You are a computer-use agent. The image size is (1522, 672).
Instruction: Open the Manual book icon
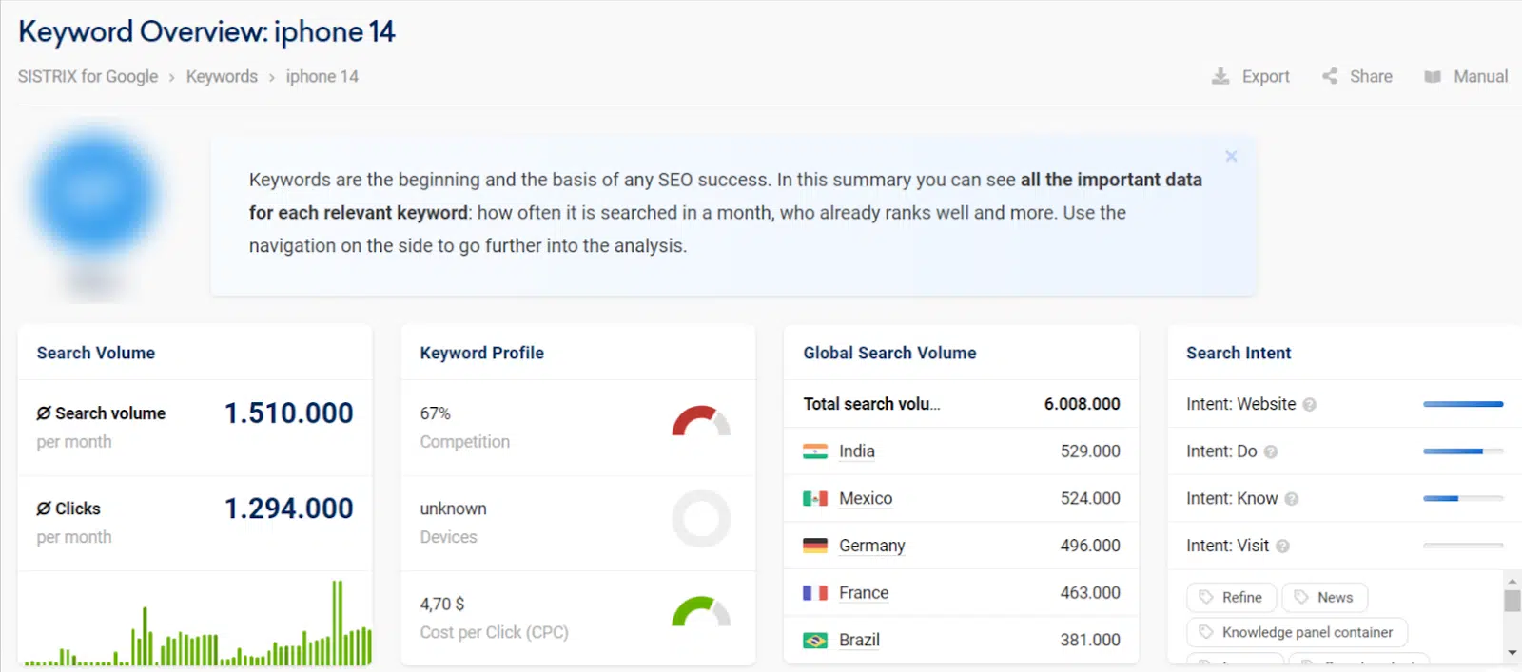1433,76
